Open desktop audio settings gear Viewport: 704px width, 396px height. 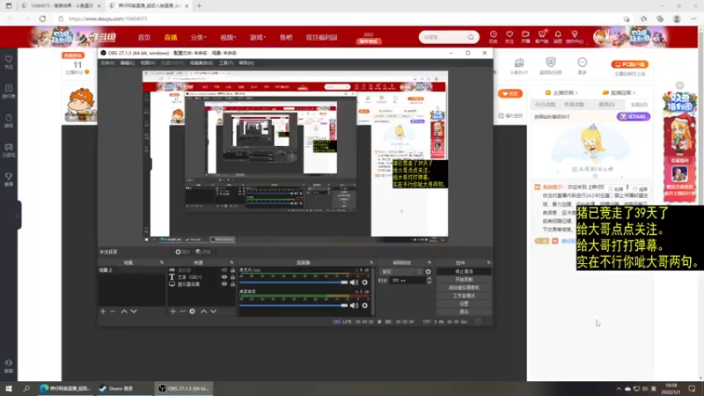pos(364,305)
